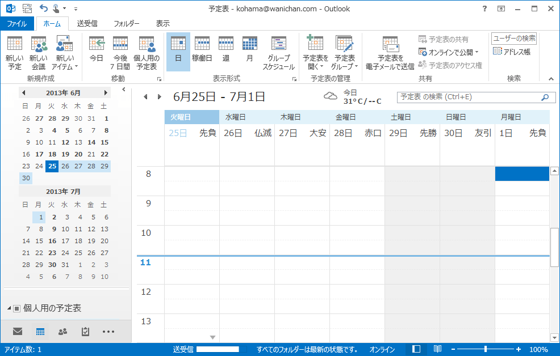Image resolution: width=560 pixels, height=356 pixels.
Task: Collapse the folder pane with the chevron
Action: [124, 90]
